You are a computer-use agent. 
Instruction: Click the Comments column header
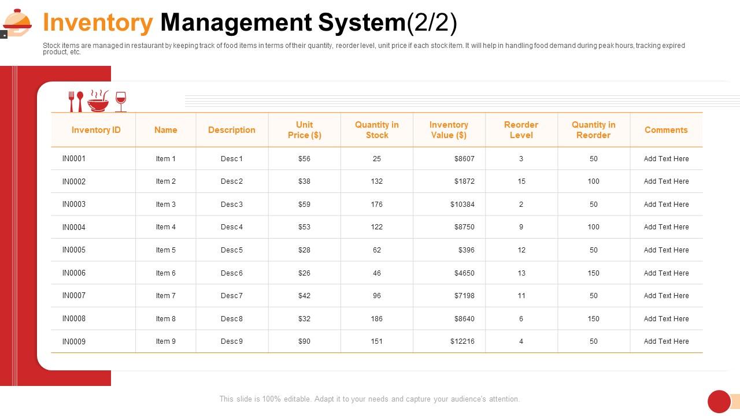pyautogui.click(x=666, y=130)
